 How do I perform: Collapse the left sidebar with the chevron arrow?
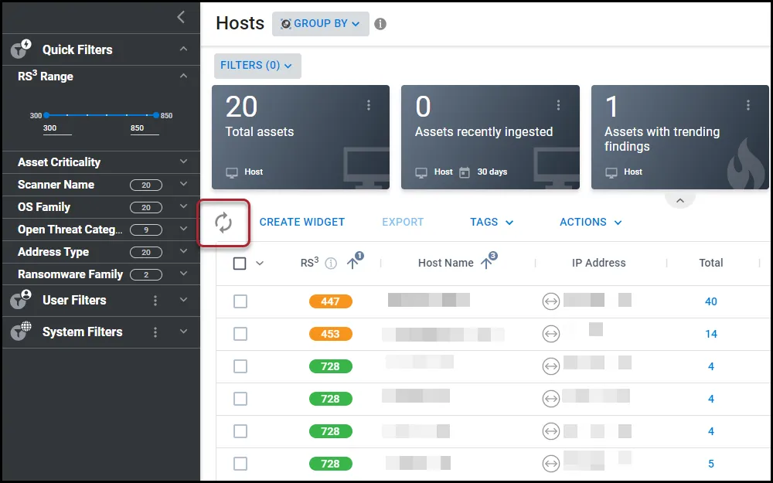(181, 17)
